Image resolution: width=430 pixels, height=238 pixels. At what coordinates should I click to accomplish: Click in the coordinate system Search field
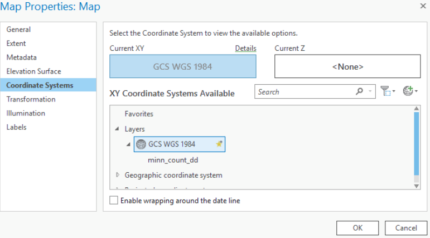coord(304,92)
